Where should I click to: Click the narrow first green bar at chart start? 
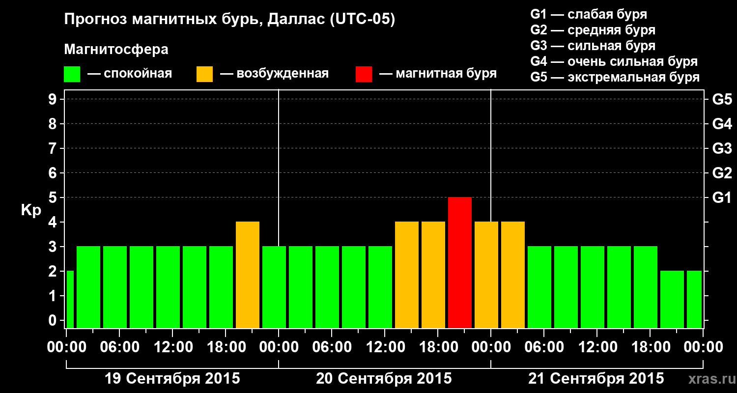(x=70, y=300)
